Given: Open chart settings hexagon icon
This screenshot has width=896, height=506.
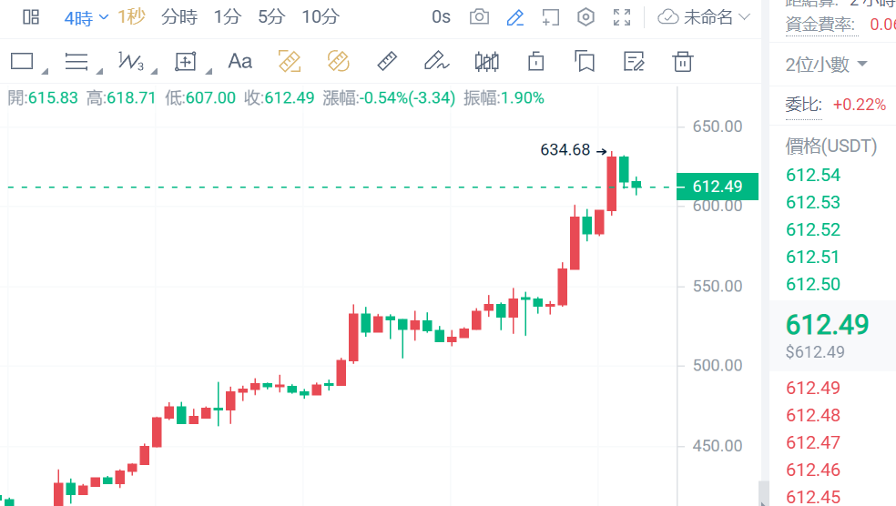Looking at the screenshot, I should [x=586, y=16].
